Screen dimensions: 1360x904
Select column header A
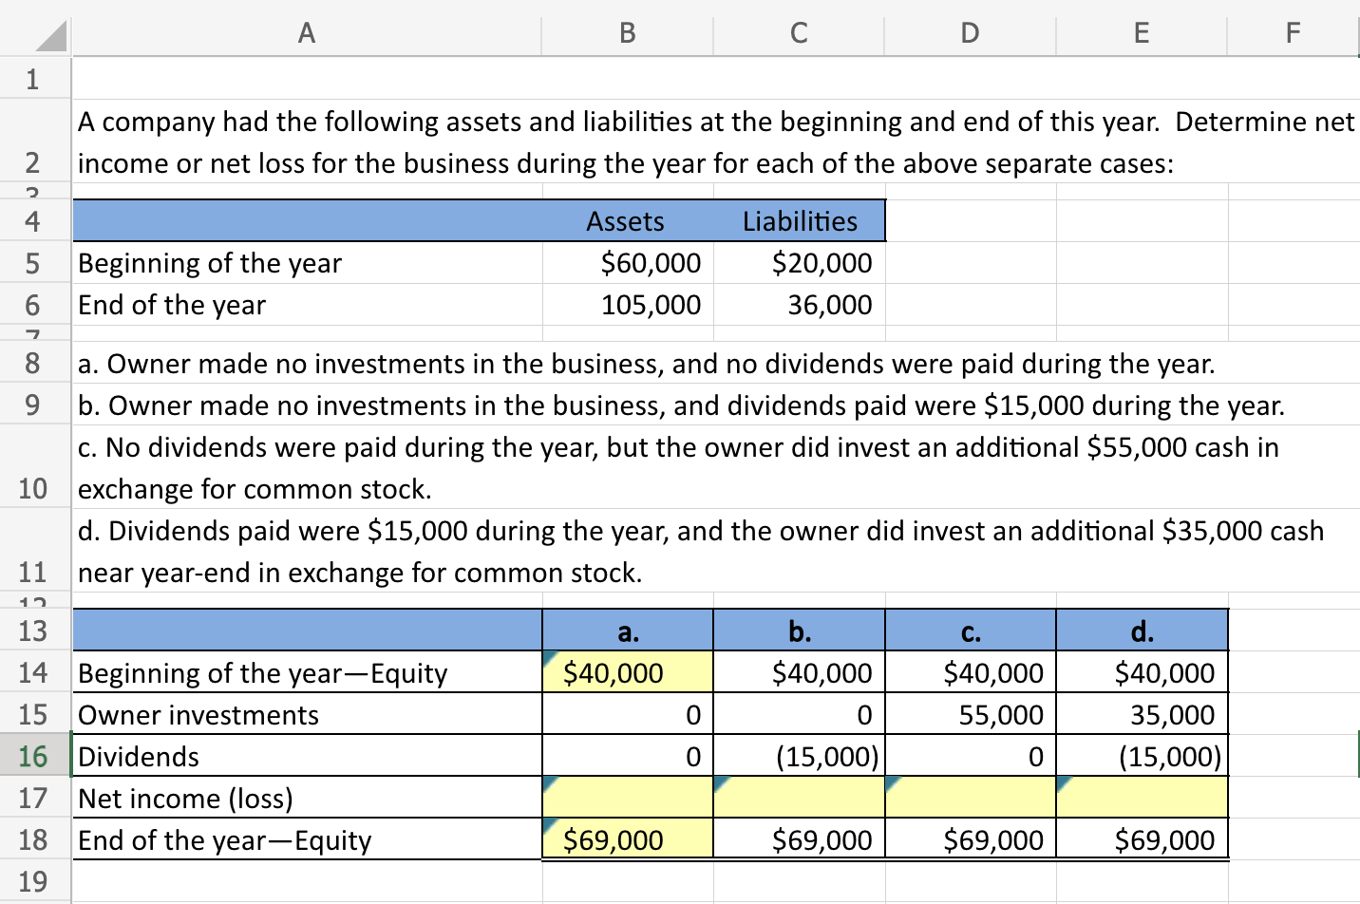pyautogui.click(x=306, y=33)
